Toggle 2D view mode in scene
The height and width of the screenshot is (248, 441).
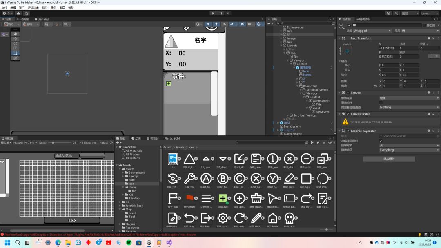coord(208,24)
